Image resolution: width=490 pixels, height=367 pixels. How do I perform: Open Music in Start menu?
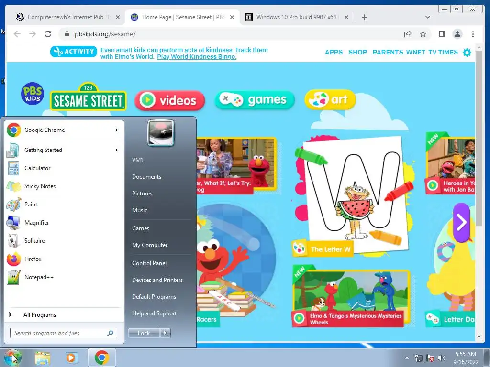coord(139,210)
